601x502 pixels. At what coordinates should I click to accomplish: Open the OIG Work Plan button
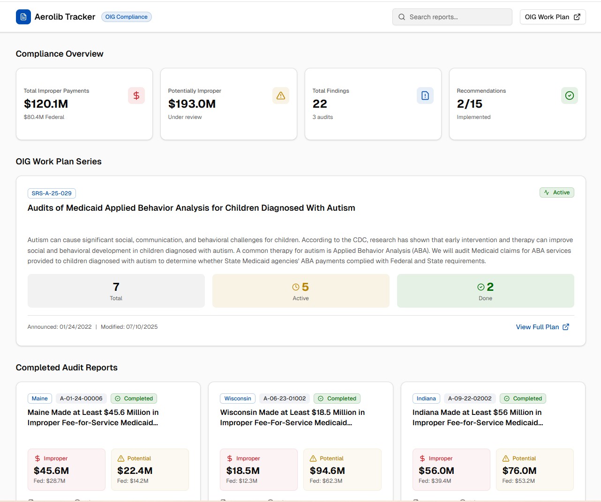pos(552,16)
